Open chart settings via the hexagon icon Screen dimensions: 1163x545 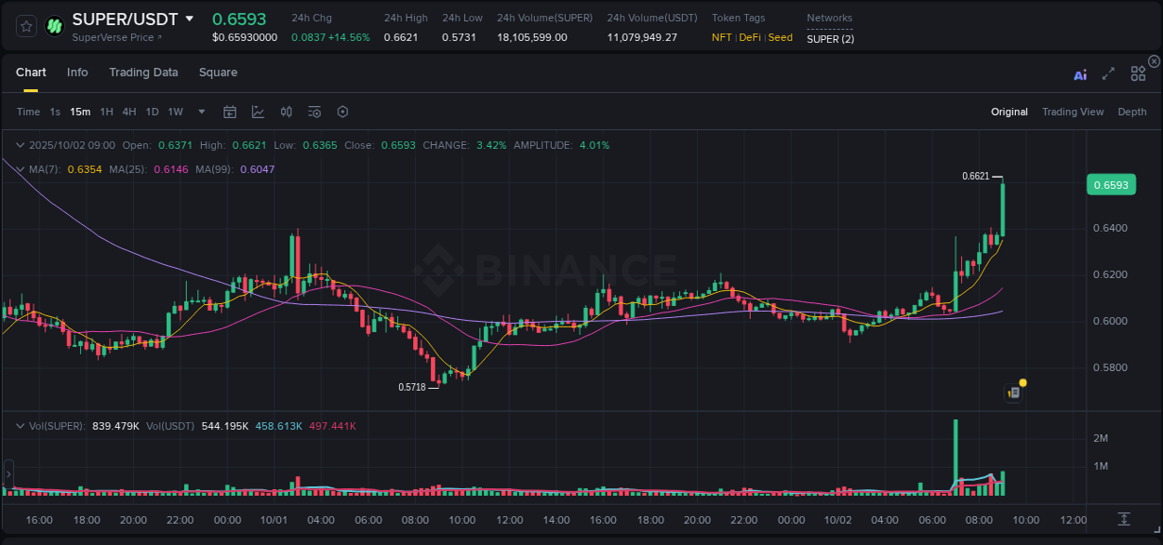point(342,112)
